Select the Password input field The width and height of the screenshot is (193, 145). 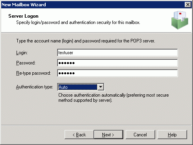[x=117, y=63]
